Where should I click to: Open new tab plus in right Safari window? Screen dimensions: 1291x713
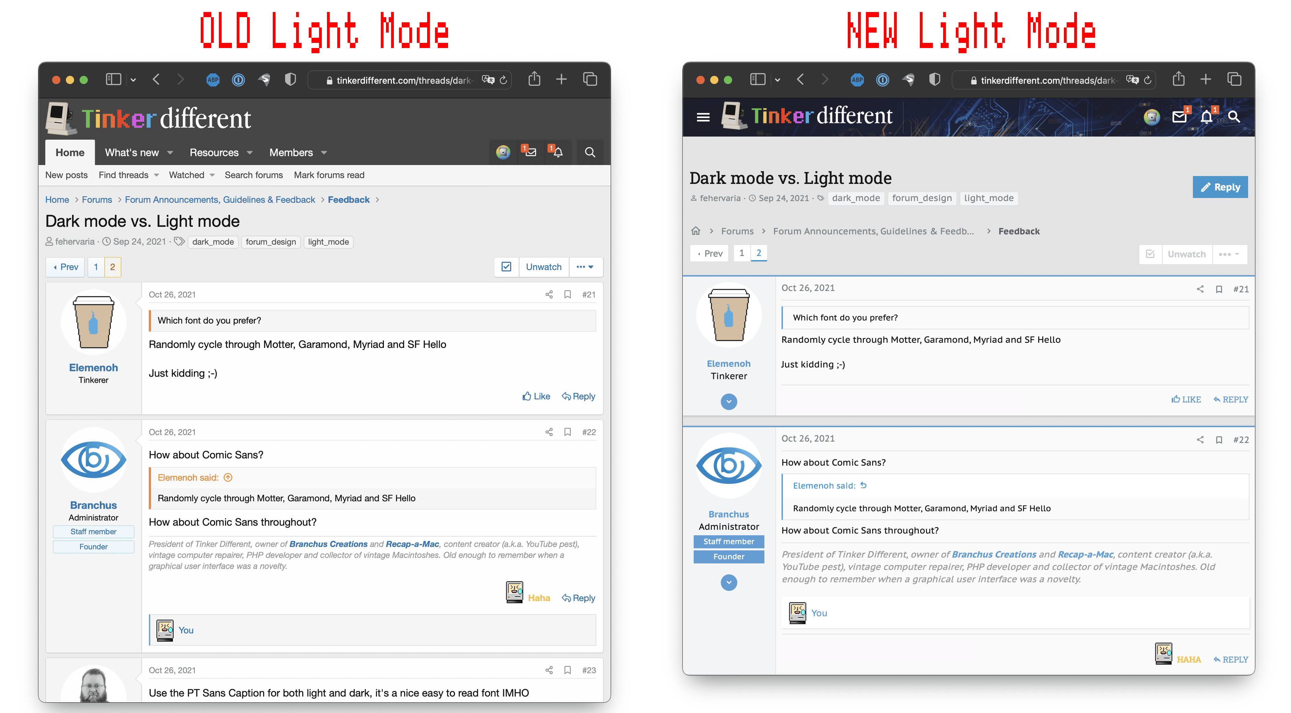[x=1206, y=79]
